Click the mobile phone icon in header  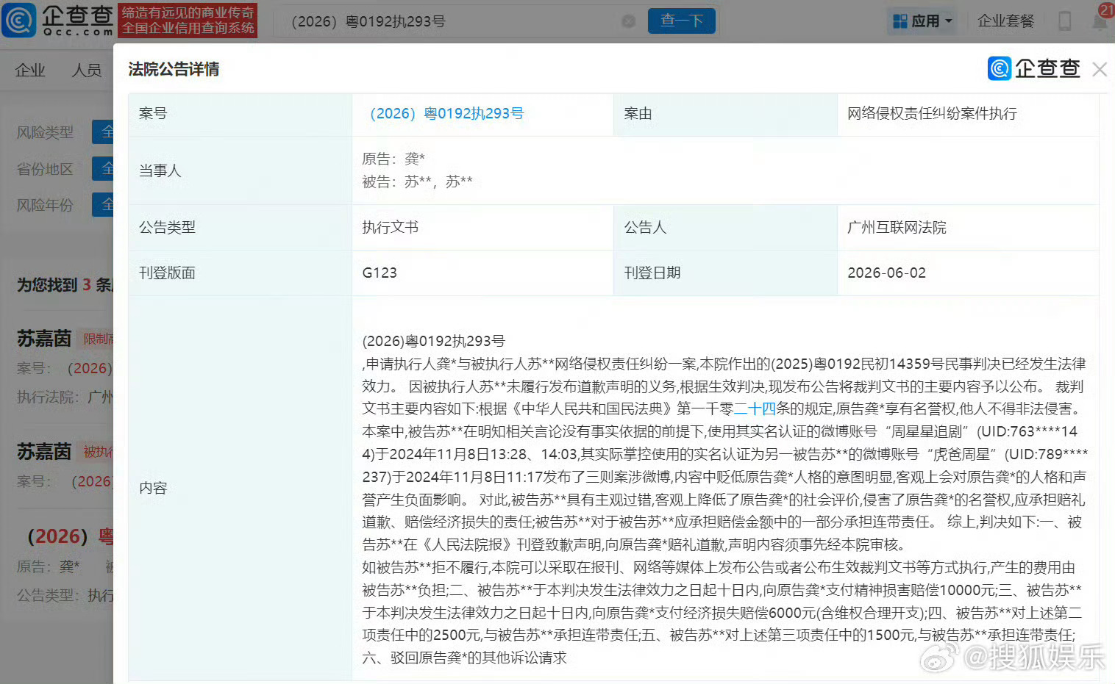pos(1064,21)
